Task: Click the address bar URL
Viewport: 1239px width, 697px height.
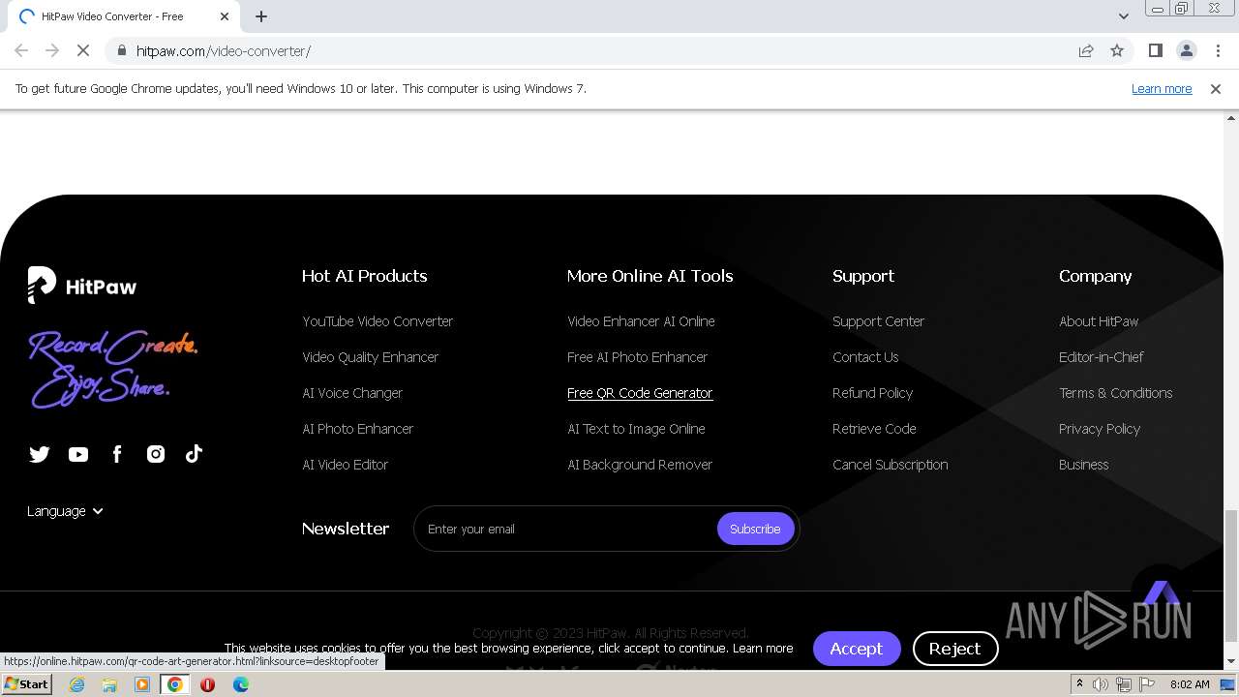Action: tap(224, 50)
